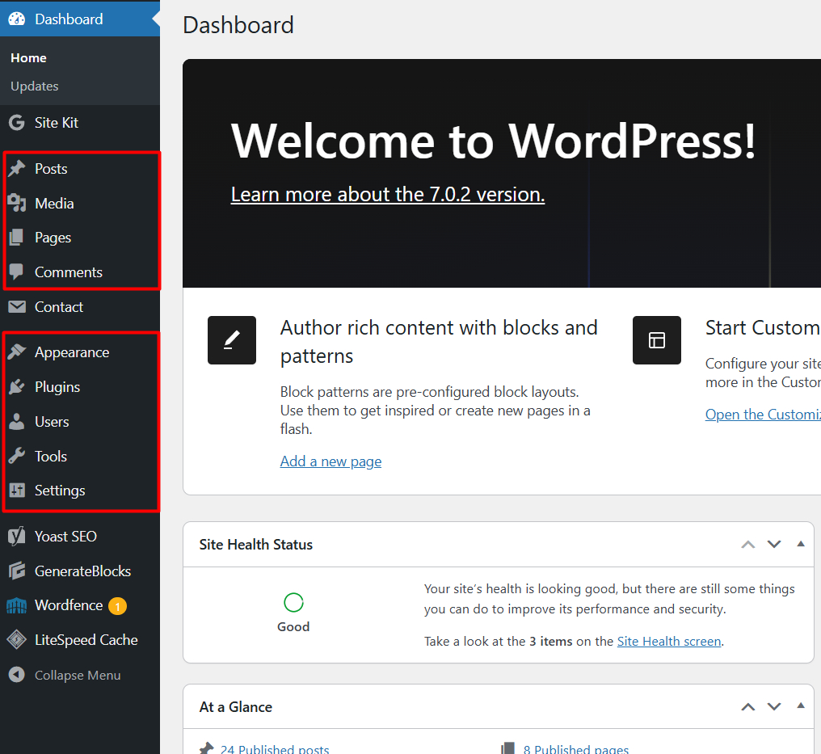Open 'Learn more about the 7.0.2 version' link
Screen dimensions: 821x754
[x=387, y=194]
